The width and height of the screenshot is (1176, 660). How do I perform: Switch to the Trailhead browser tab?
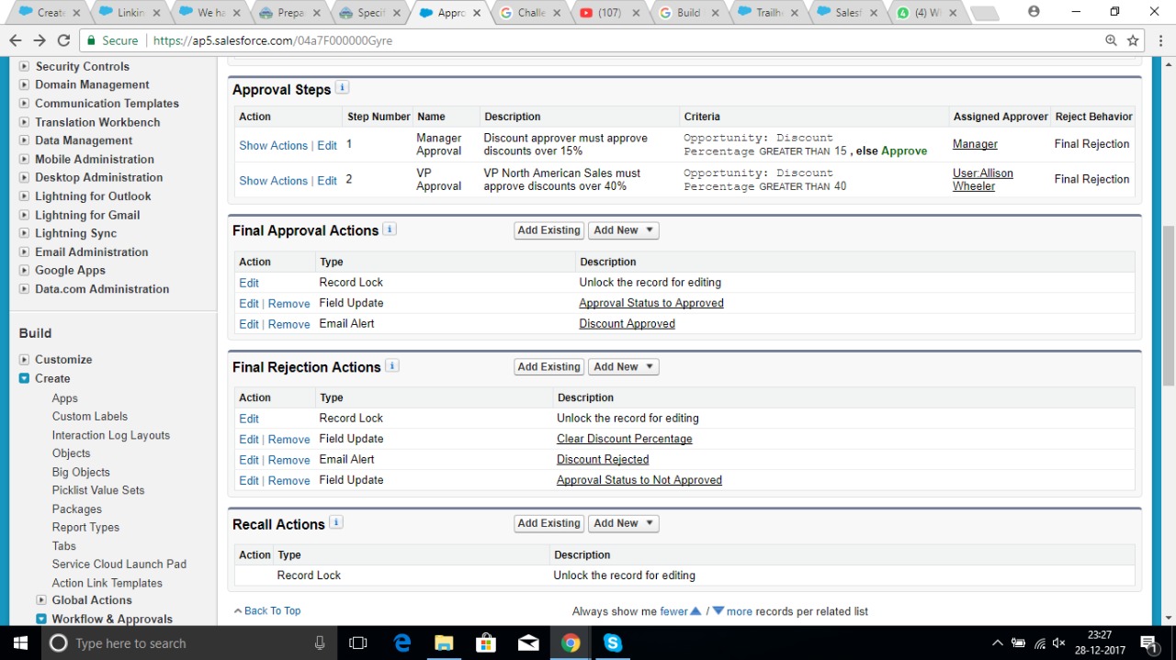pos(767,13)
